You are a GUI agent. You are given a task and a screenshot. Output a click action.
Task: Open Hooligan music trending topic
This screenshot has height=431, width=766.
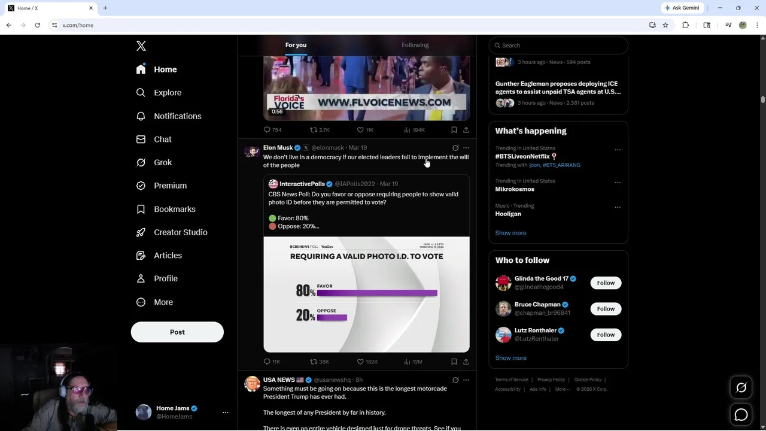click(x=508, y=214)
